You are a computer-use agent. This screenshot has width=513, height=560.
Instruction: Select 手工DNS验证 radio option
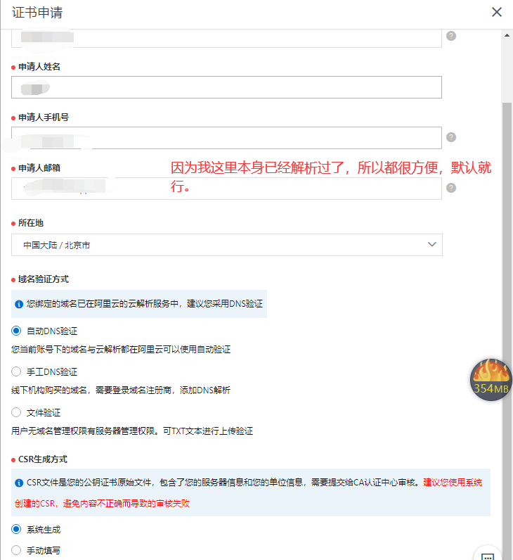pos(16,371)
